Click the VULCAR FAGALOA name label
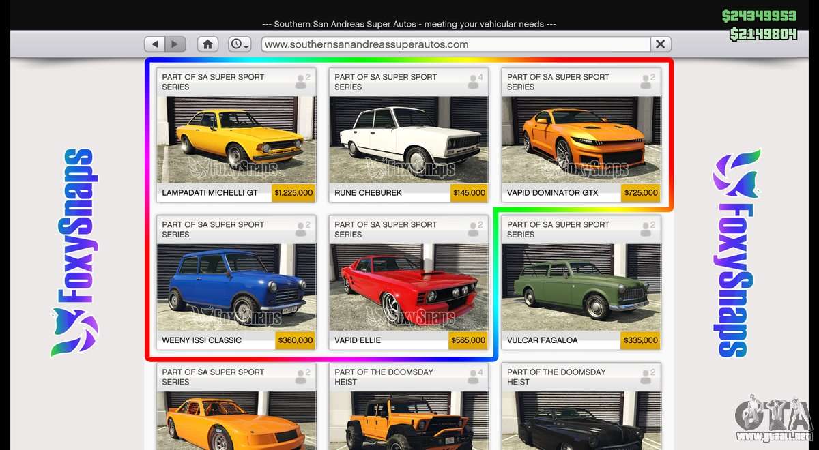 543,340
